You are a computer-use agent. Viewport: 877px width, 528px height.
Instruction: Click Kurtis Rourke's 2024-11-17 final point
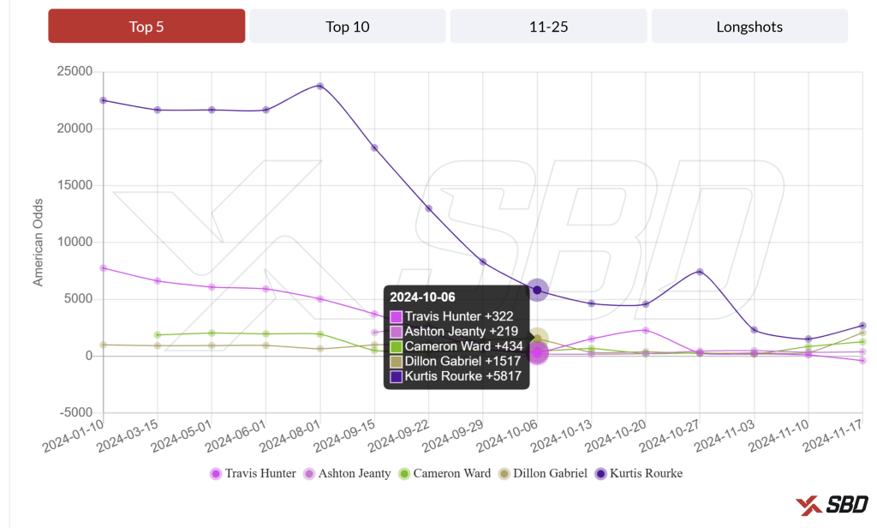pos(862,326)
